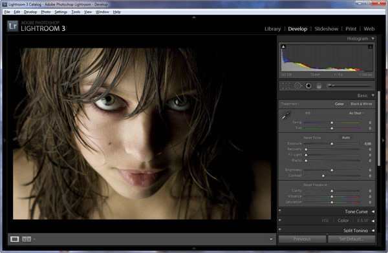This screenshot has width=388, height=253.
Task: Click the Temp slider handle
Action: (332, 123)
